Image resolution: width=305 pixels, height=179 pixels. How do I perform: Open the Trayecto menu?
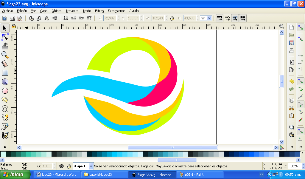72,11
